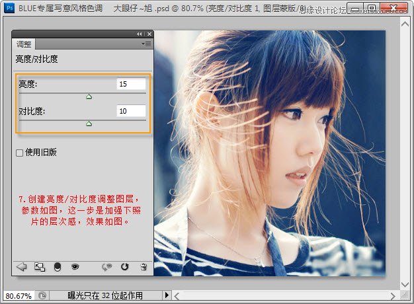Screen dimensions: 414x304
Task: Open the status bar info arrow menu
Action: (167, 295)
